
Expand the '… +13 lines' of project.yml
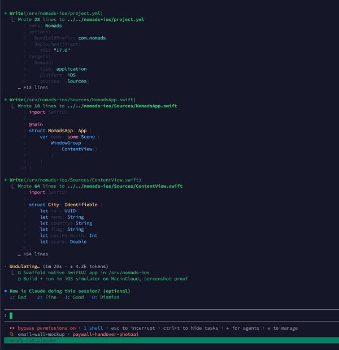pos(33,87)
